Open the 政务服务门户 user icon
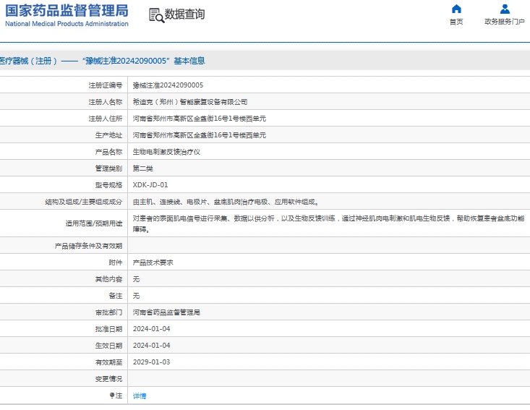 click(x=505, y=9)
